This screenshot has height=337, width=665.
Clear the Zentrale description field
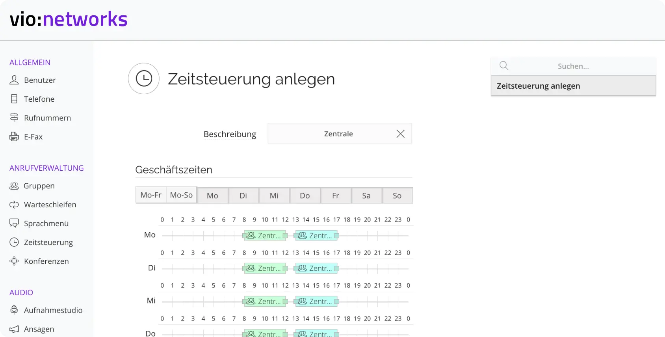click(401, 134)
